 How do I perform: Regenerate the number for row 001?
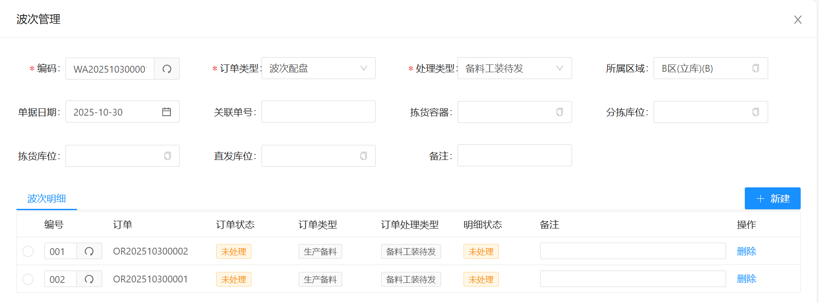(x=89, y=251)
